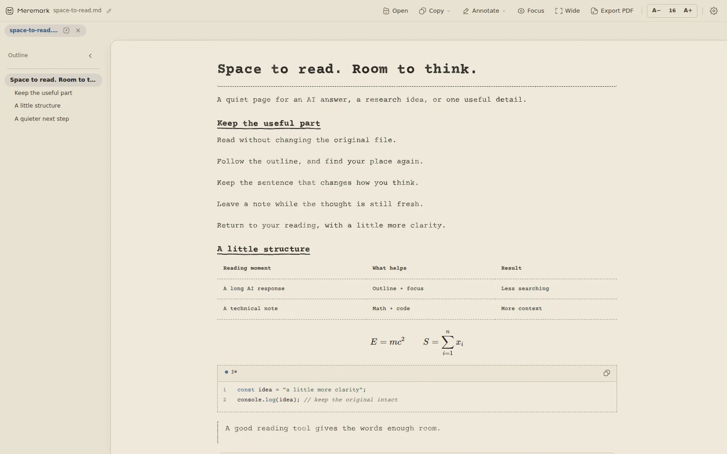Click the main title 'Space to read. Room to think.'
Viewport: 727px width, 454px height.
[x=347, y=69]
